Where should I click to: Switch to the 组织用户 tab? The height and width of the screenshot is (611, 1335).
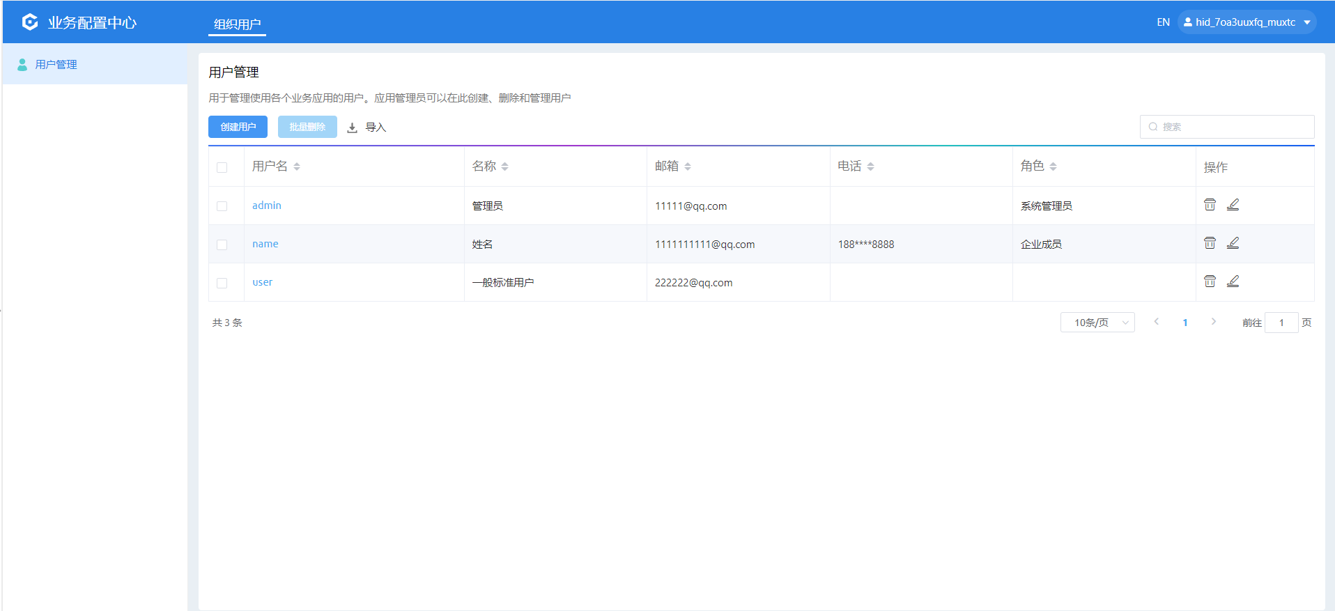pos(238,24)
